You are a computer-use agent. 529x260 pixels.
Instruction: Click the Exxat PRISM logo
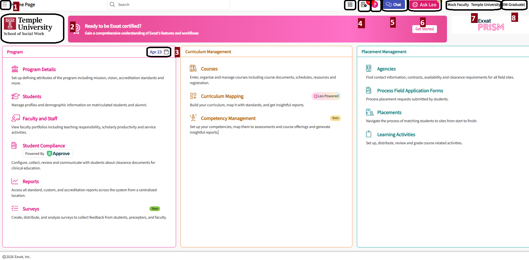click(491, 25)
